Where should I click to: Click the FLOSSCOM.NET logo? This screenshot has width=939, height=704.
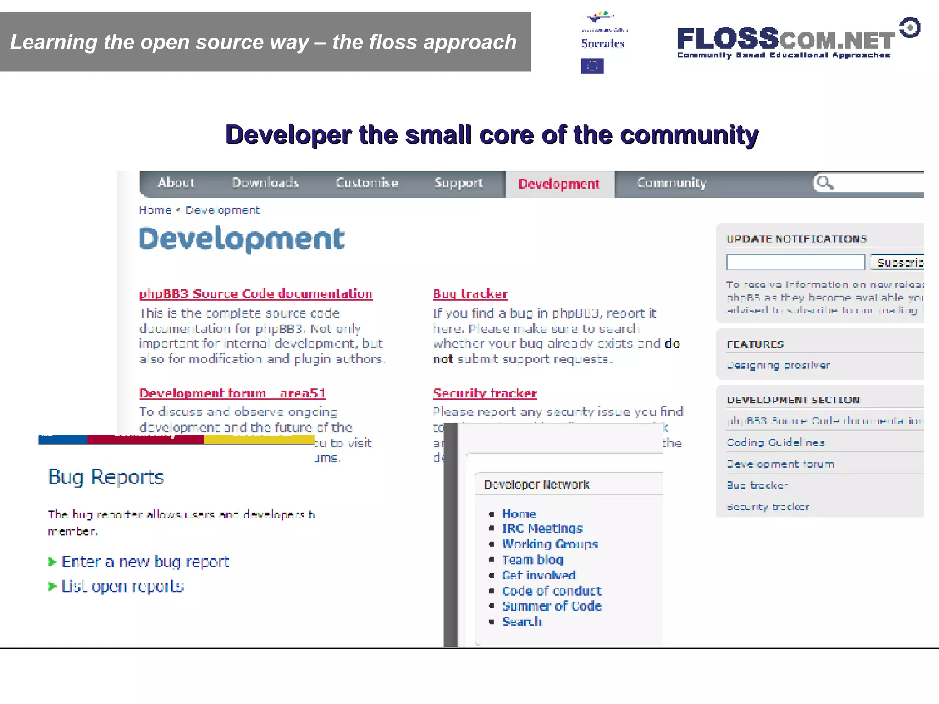tap(798, 39)
